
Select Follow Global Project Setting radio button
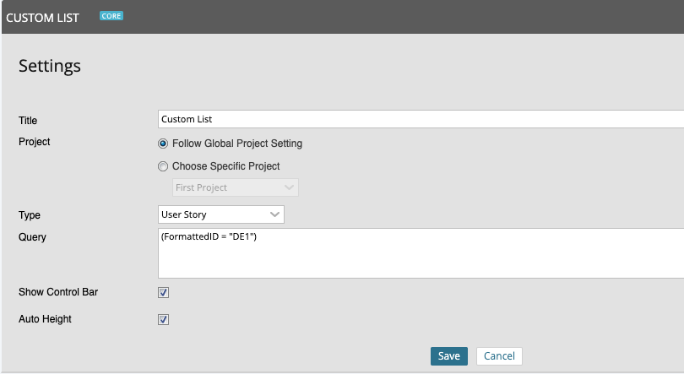pos(164,144)
